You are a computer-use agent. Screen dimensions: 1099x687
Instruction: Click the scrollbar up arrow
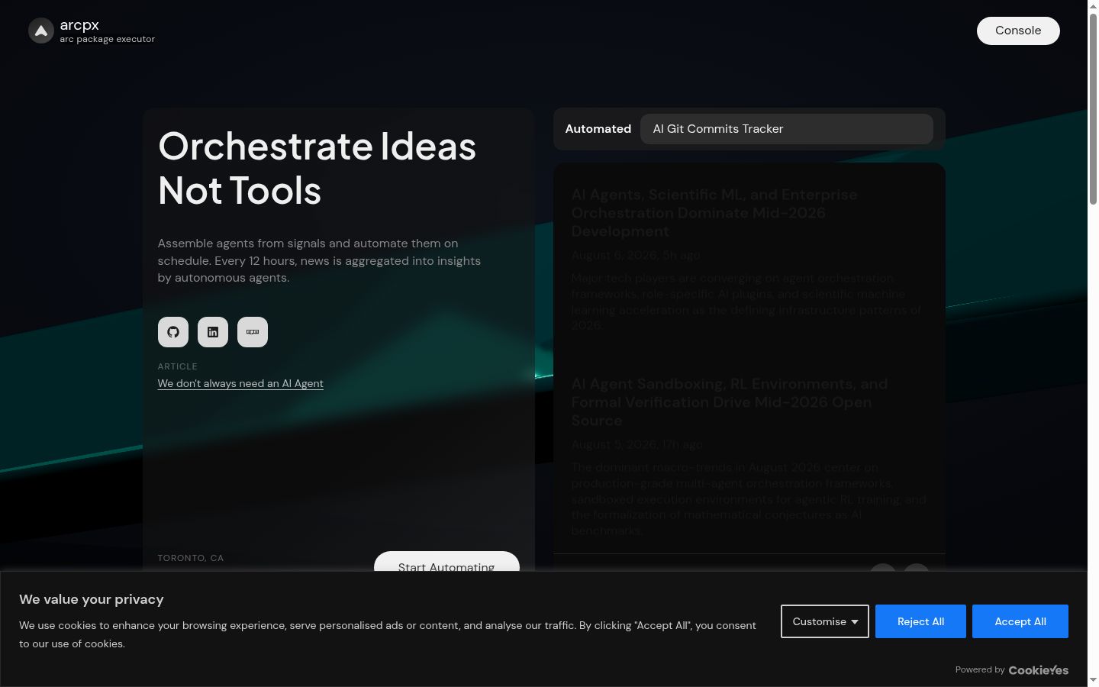coord(1093,6)
